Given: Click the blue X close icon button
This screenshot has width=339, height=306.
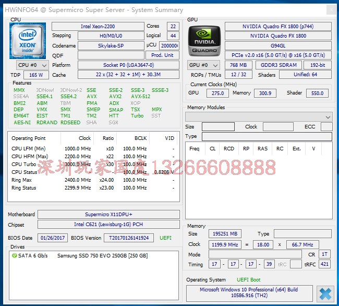Looking at the screenshot, I should [x=325, y=294].
